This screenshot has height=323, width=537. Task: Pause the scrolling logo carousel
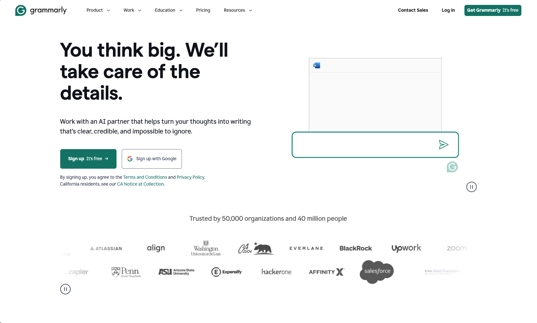pos(65,289)
